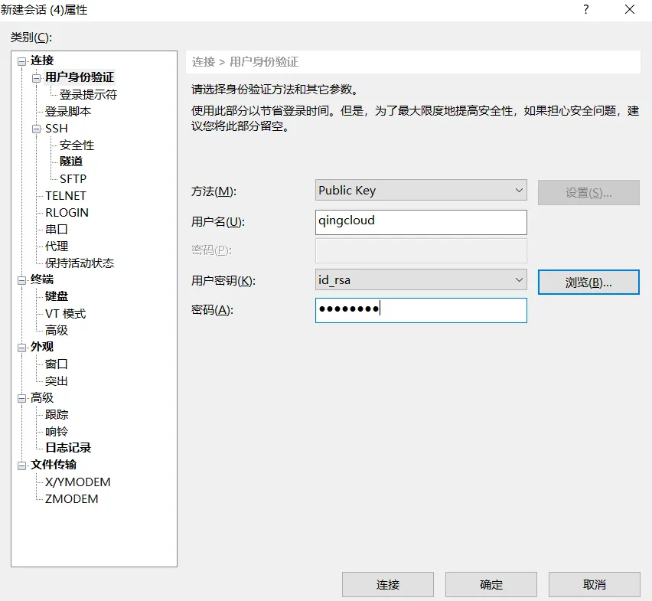Select VT 模式 tree item

pos(65,314)
